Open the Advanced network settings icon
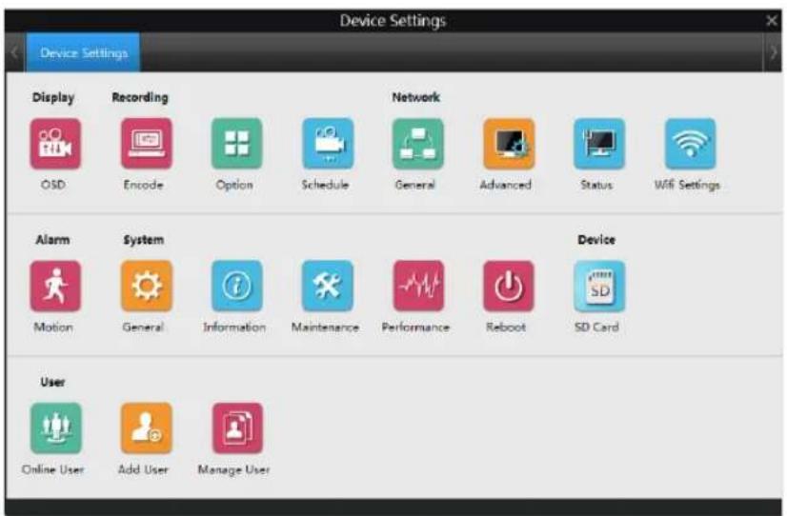The image size is (787, 516). [x=509, y=144]
